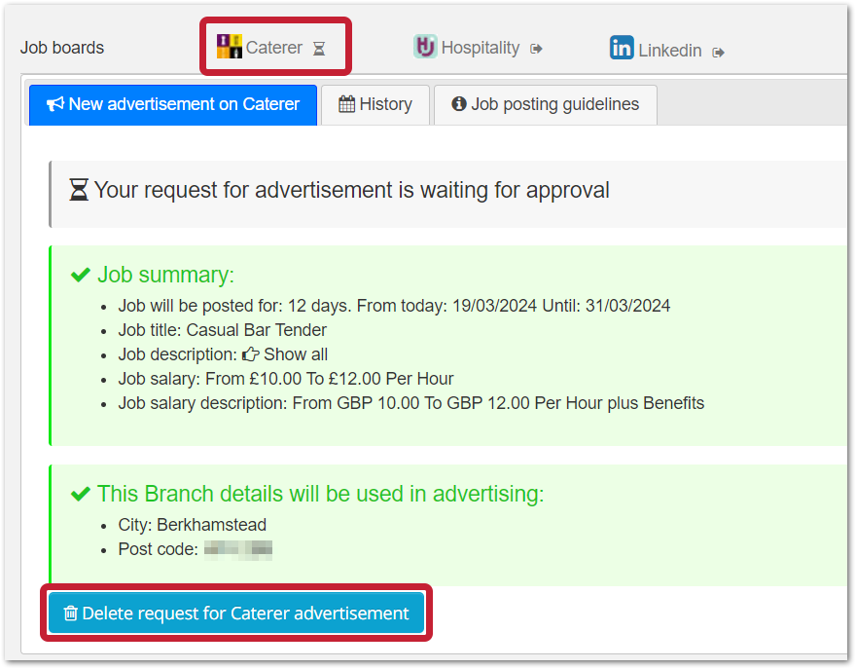Click the blurred post code value

point(237,549)
